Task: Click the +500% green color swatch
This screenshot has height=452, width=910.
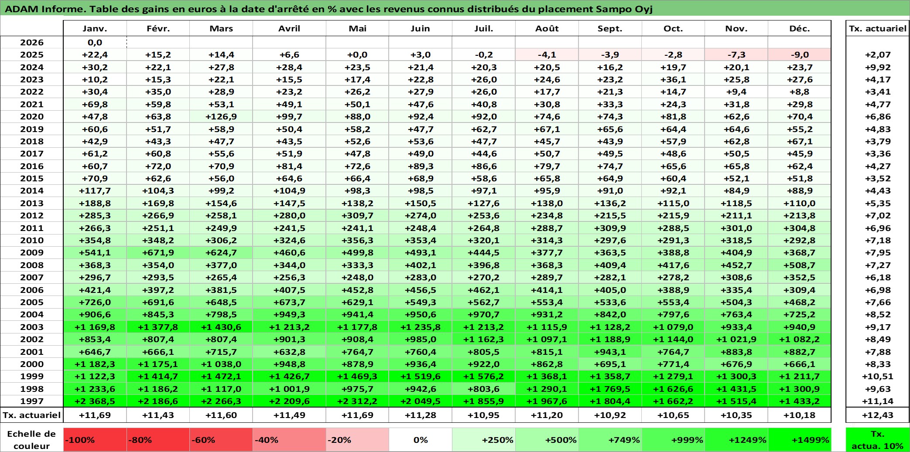Action: tap(547, 440)
